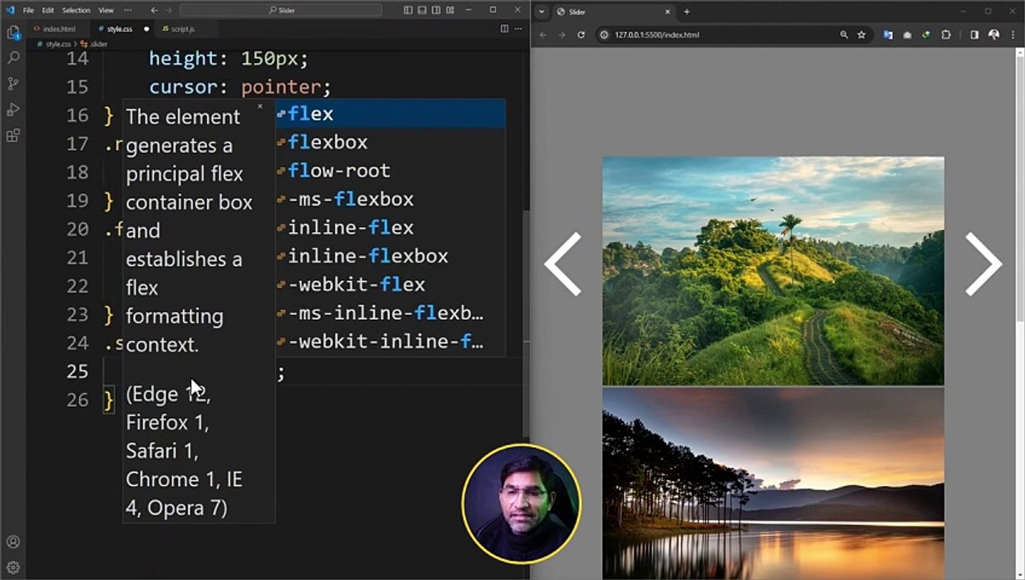
Task: Click Chrome's back button
Action: click(x=543, y=35)
